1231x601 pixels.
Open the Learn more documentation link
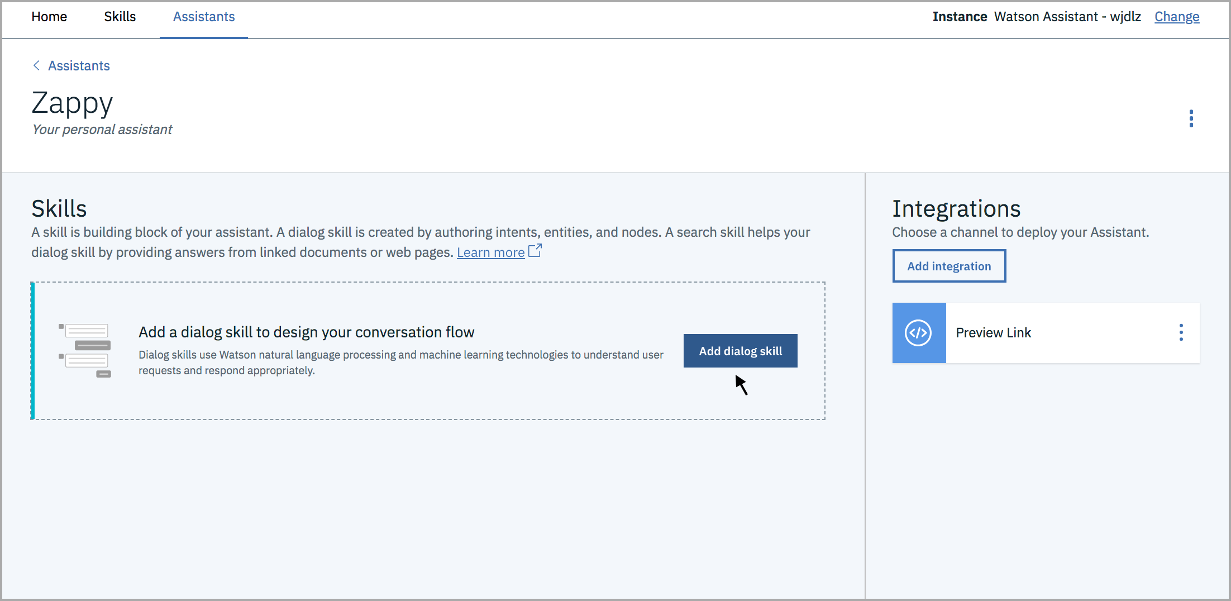[x=490, y=252]
